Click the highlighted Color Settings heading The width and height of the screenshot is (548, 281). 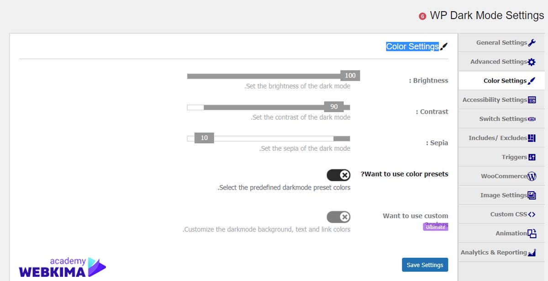412,46
